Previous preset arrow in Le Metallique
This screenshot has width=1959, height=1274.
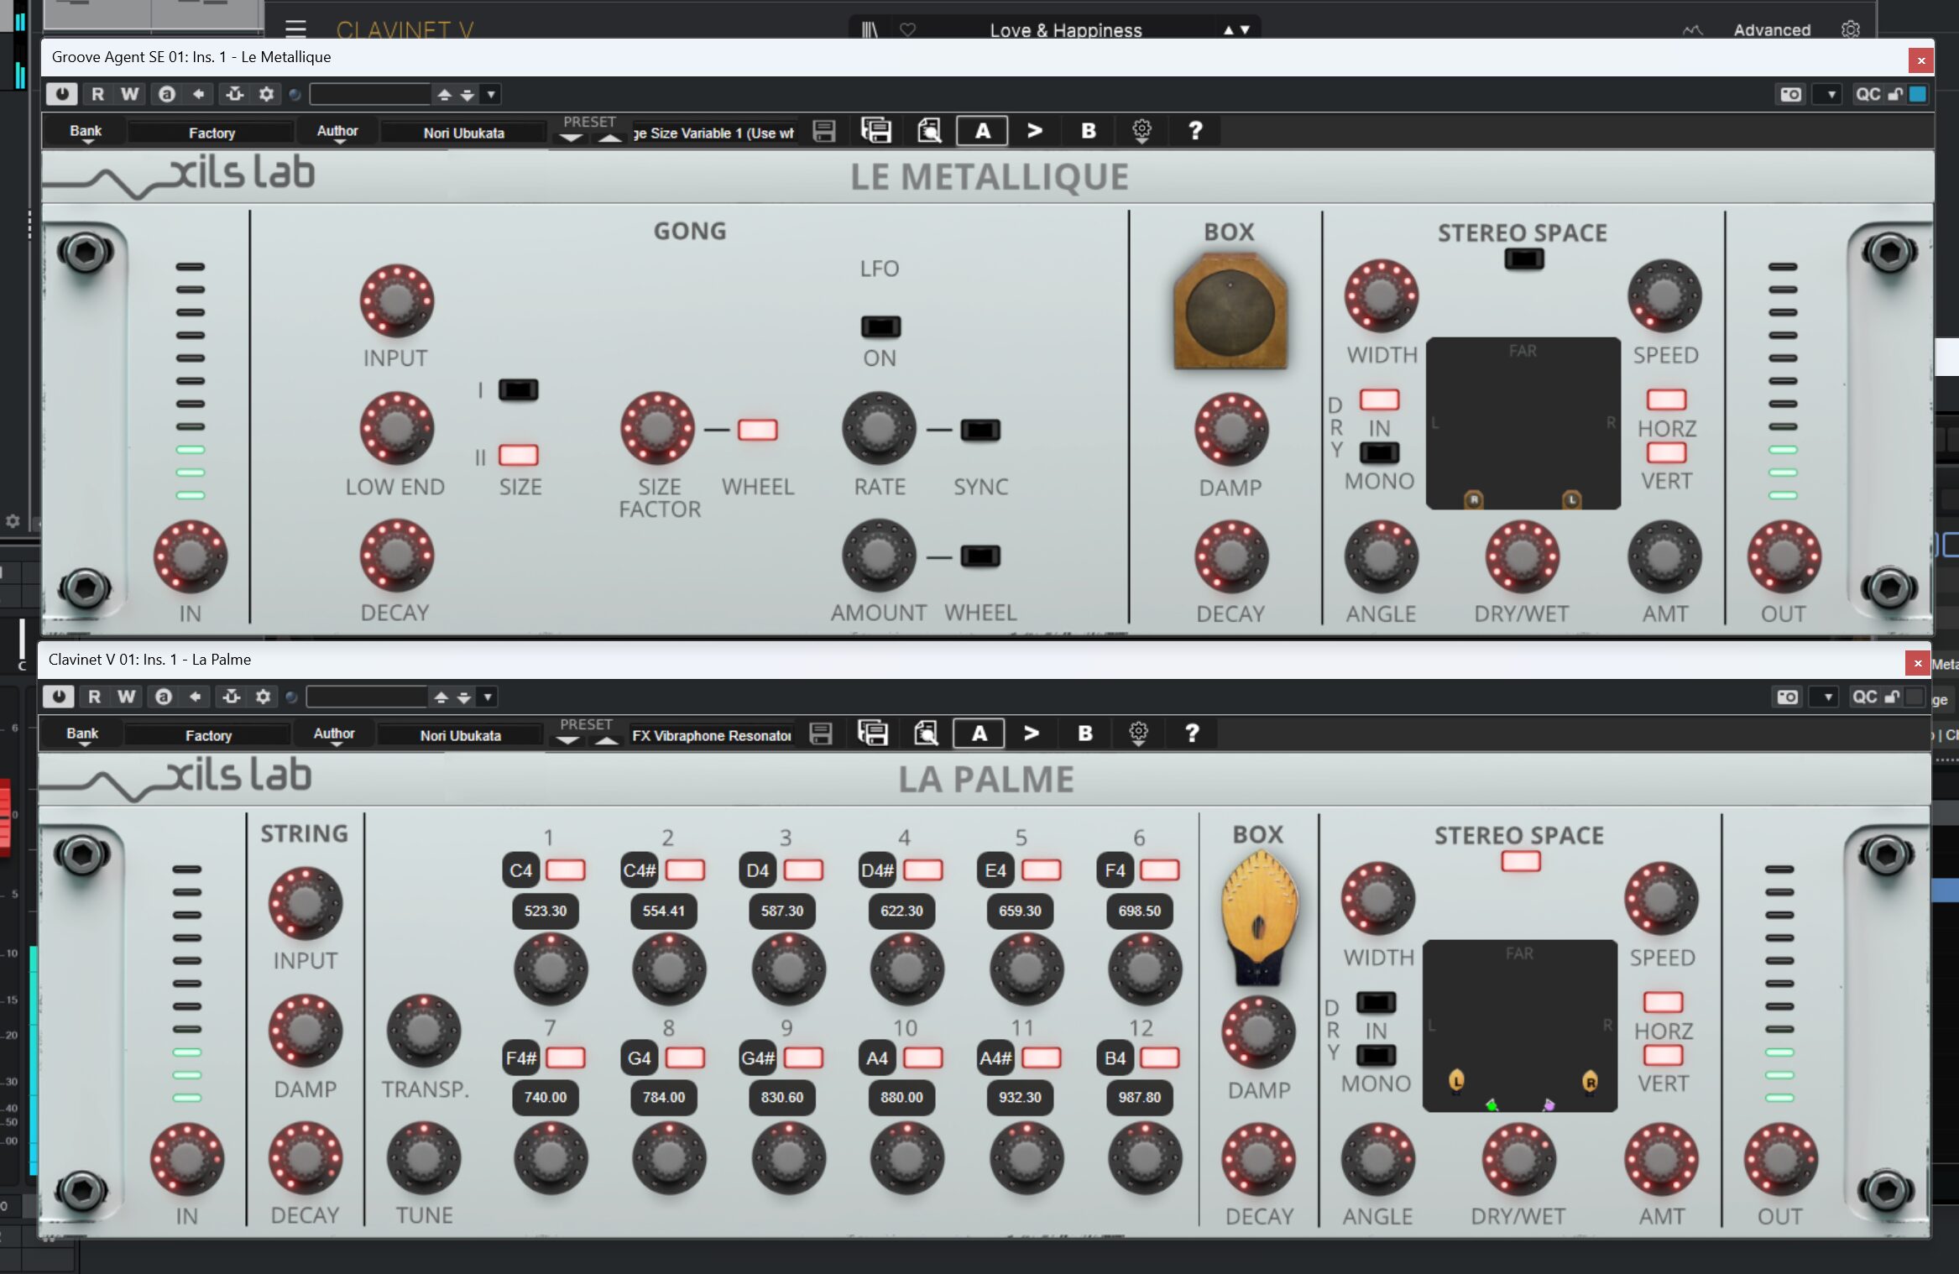571,138
